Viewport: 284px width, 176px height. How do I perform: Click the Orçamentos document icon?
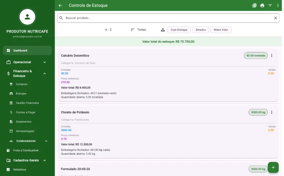click(11, 122)
